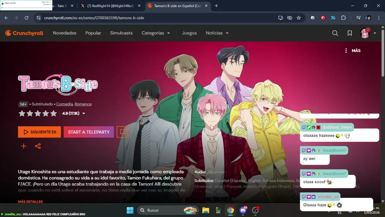Rate the series five stars
Screen dimensions: 385x217
pyautogui.click(x=54, y=113)
